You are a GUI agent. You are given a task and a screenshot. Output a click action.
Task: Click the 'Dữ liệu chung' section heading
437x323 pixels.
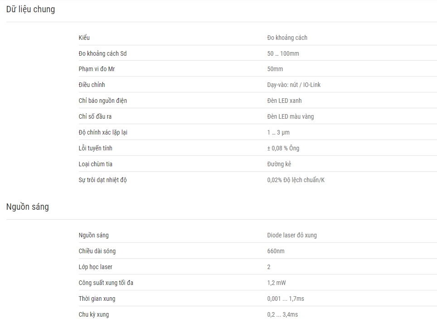(x=31, y=10)
